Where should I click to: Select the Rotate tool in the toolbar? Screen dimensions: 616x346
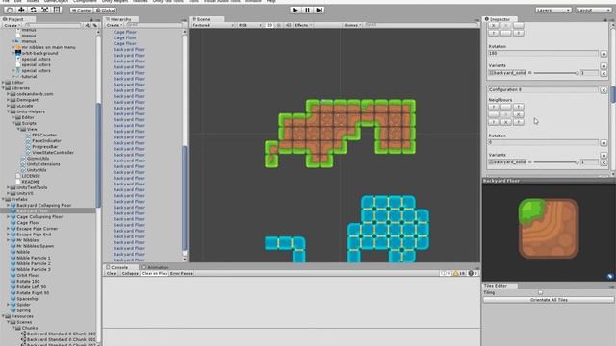click(x=34, y=10)
